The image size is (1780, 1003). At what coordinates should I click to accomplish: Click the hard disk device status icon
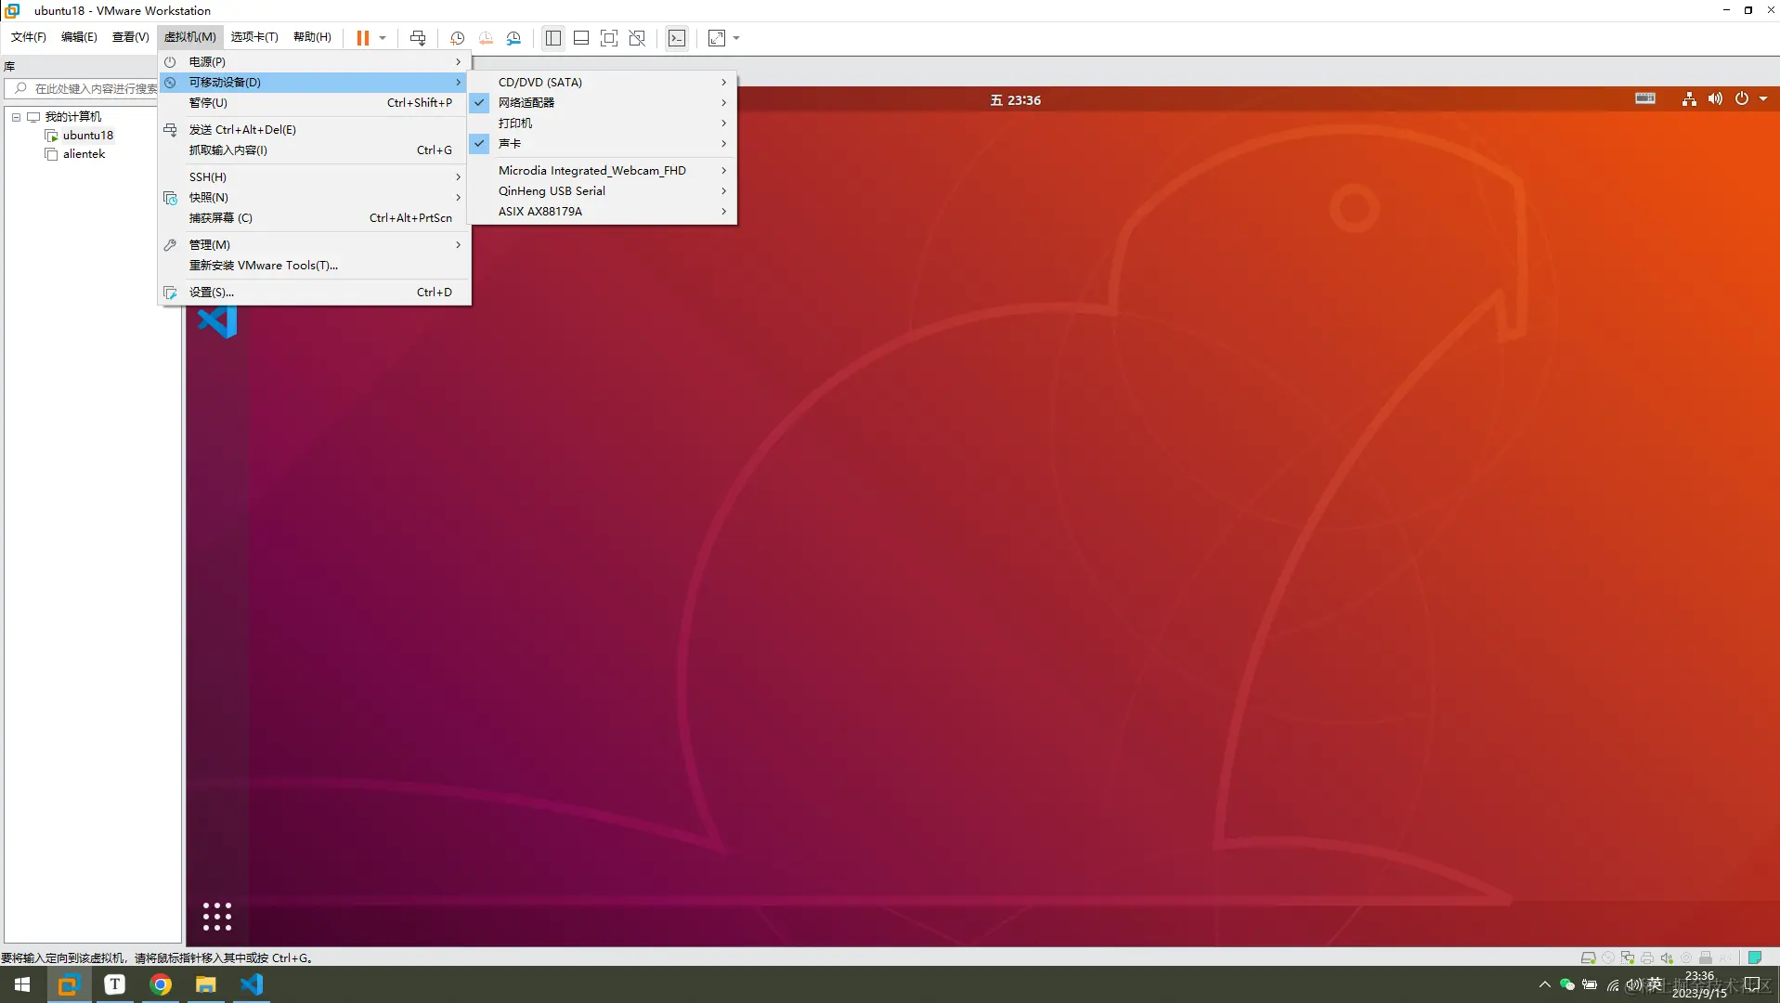[1588, 957]
